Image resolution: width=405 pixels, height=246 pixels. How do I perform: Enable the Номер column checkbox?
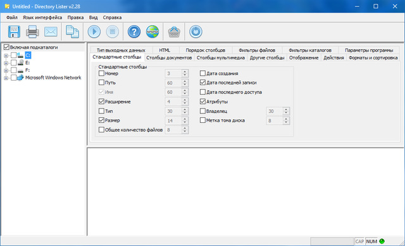(101, 73)
